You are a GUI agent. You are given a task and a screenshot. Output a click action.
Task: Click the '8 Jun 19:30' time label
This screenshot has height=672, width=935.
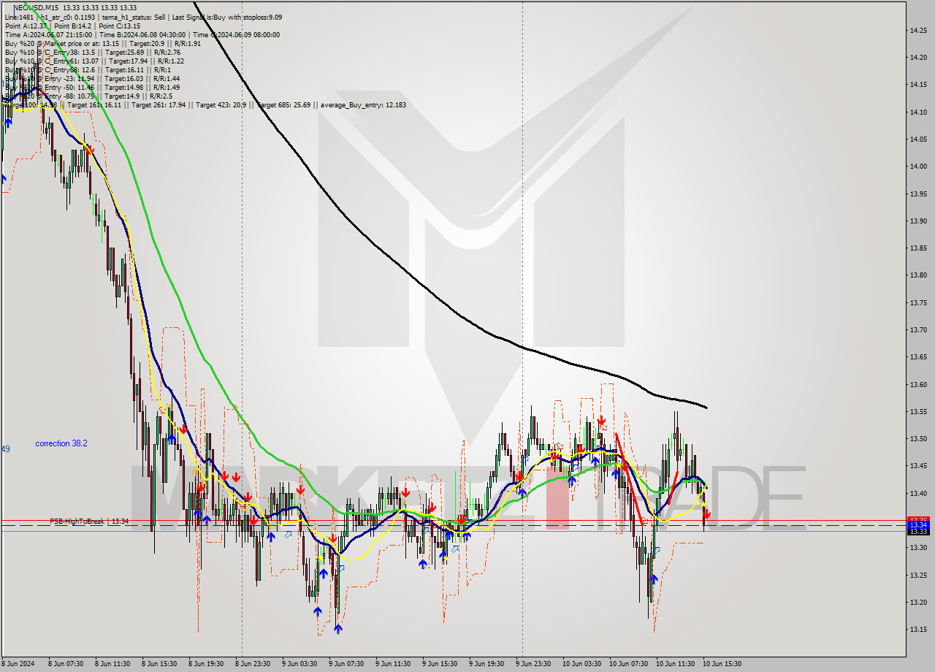click(207, 664)
